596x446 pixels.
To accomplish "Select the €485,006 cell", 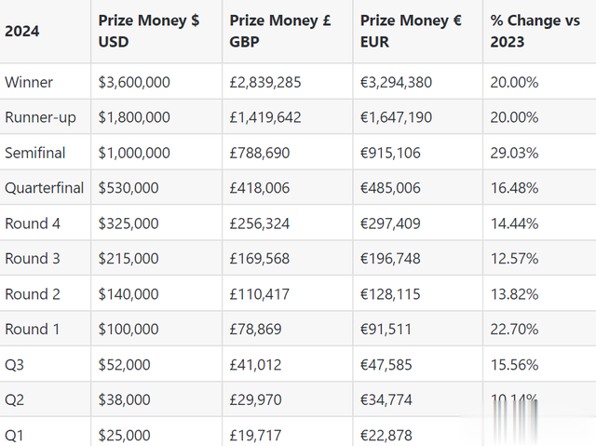I will [x=390, y=188].
